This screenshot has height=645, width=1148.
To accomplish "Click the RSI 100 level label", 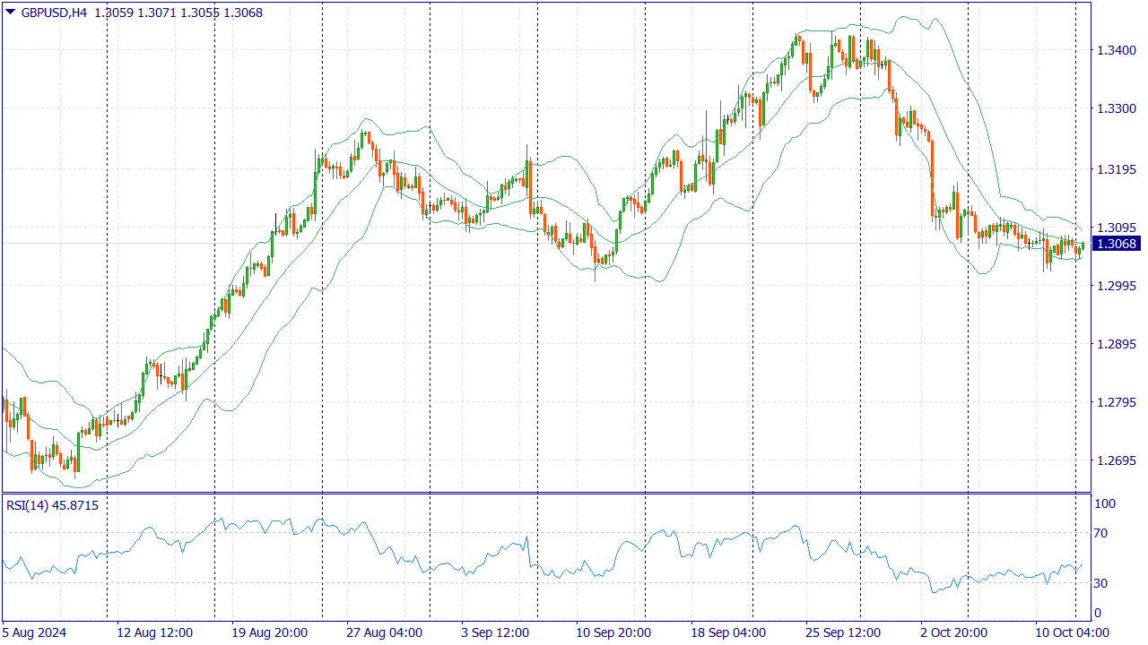I will pyautogui.click(x=1105, y=503).
